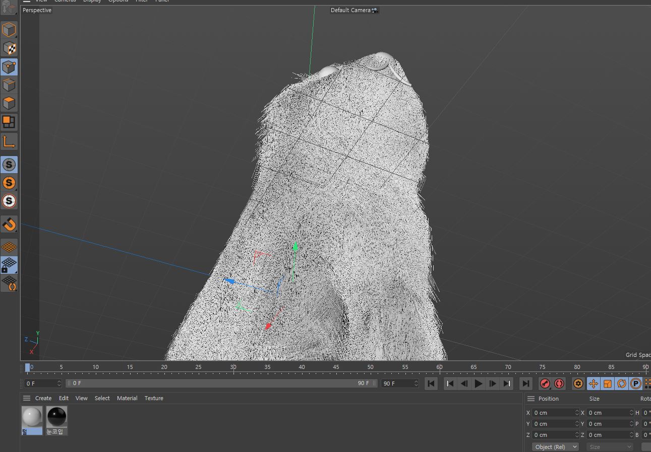Toggle the white Solo selection S icon
The image size is (651, 452).
pos(9,201)
